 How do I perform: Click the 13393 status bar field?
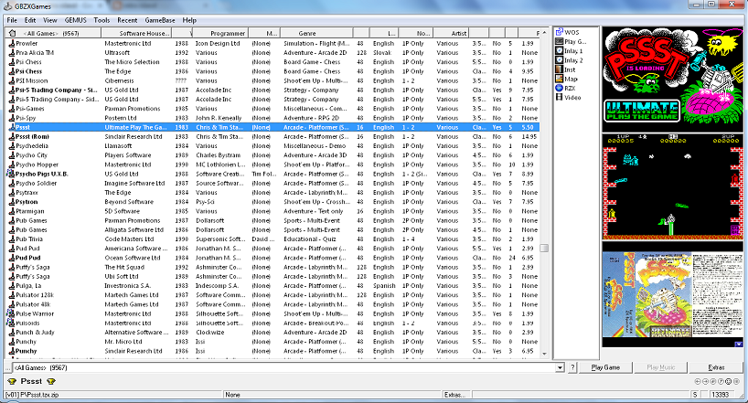click(x=720, y=395)
